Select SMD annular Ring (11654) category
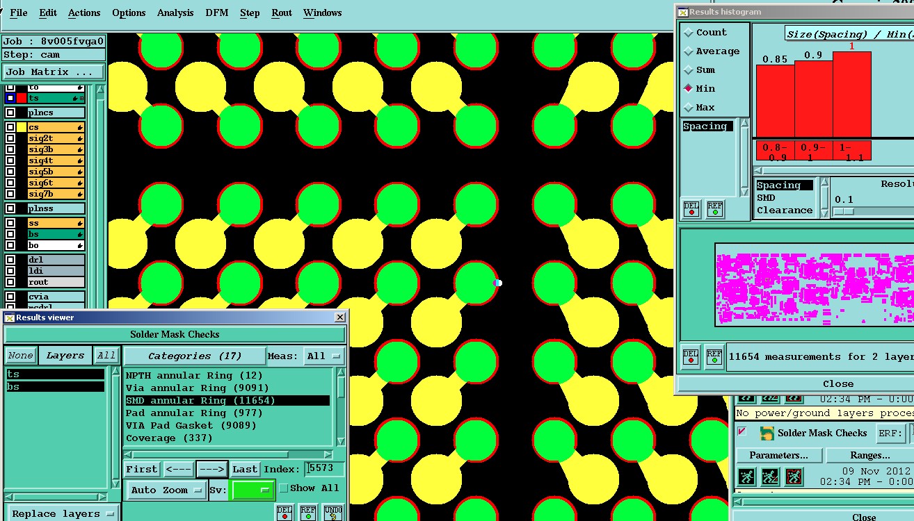The width and height of the screenshot is (914, 521). pos(227,401)
